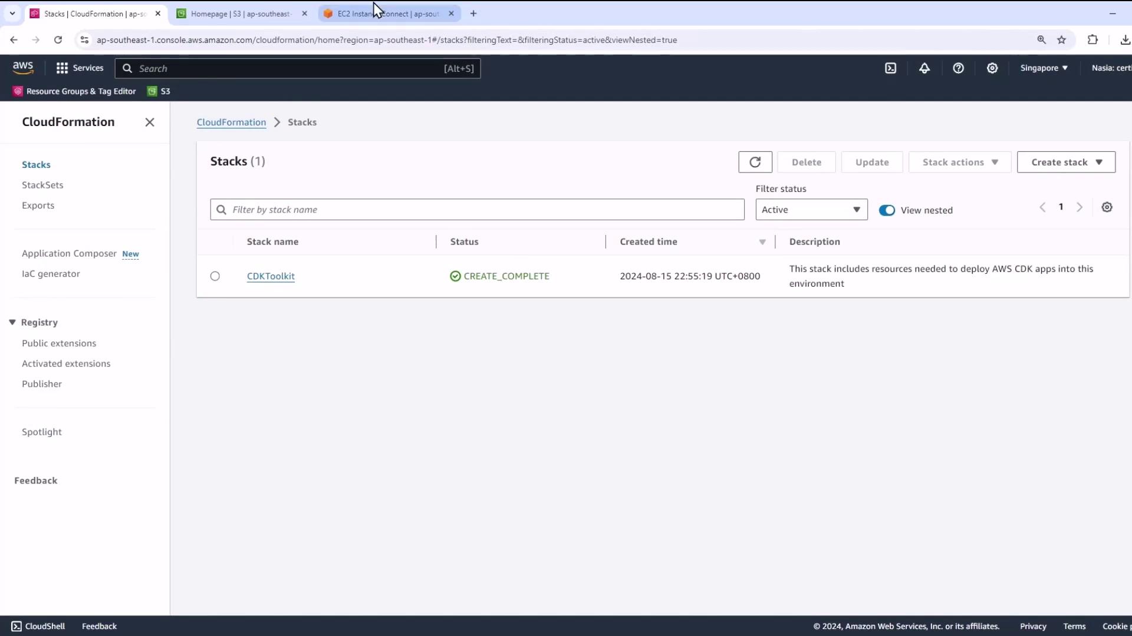The image size is (1132, 636).
Task: Toggle the View nested switch
Action: 886,210
